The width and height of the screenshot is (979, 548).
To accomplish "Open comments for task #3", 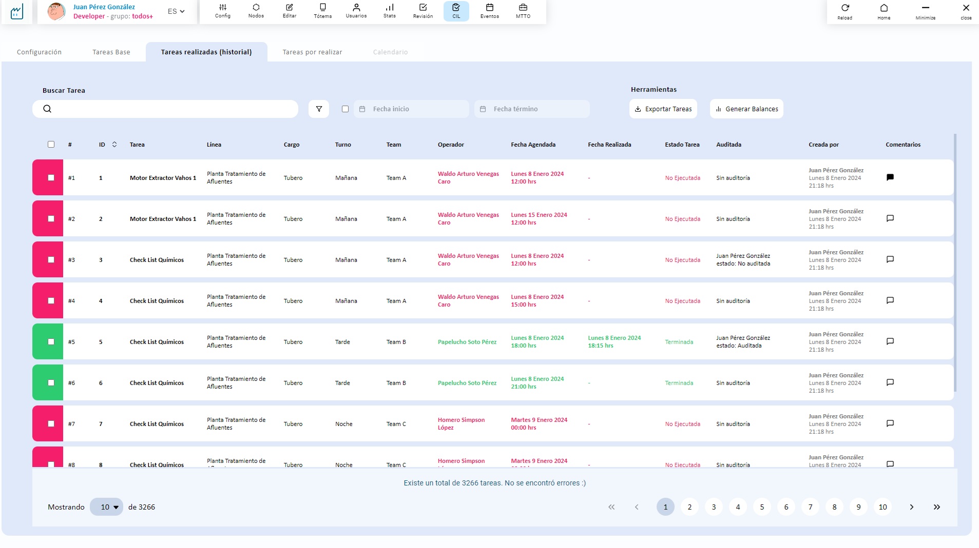I will (x=890, y=259).
